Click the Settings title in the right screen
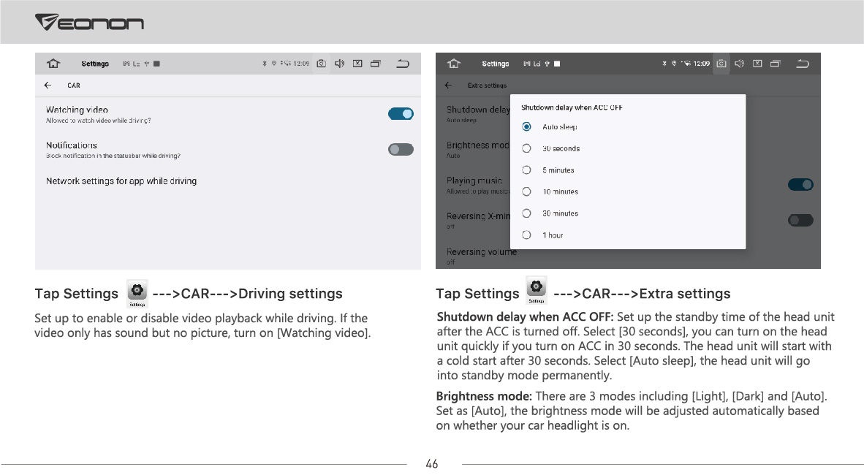 coord(496,64)
